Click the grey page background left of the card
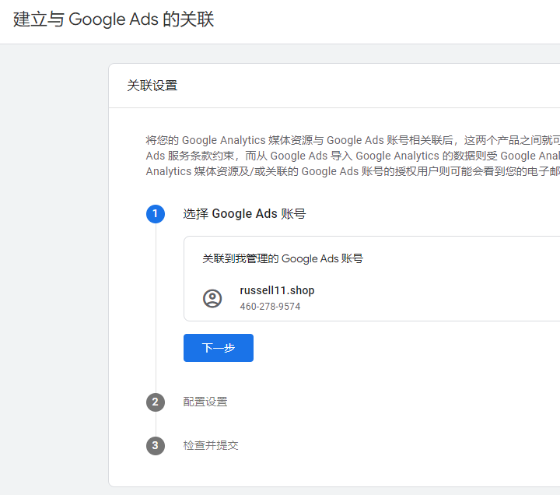This screenshot has height=495, width=560. [53, 272]
